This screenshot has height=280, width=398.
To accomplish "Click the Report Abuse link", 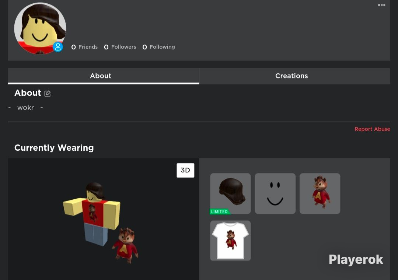I will pyautogui.click(x=372, y=129).
